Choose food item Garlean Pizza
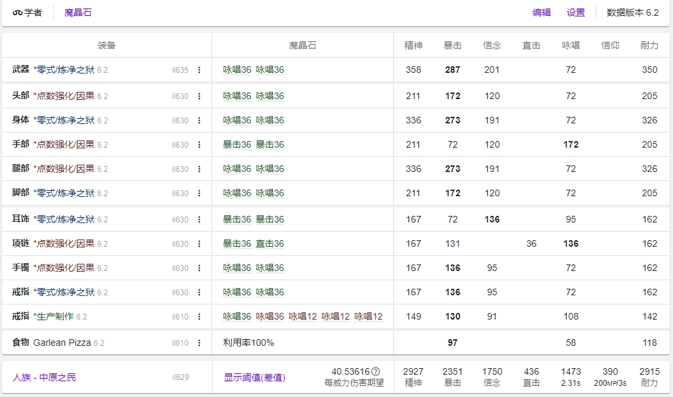The height and width of the screenshot is (397, 673). pyautogui.click(x=62, y=343)
